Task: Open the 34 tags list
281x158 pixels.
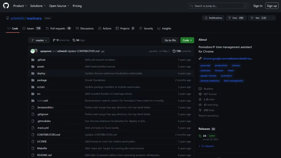Action: [x=79, y=40]
